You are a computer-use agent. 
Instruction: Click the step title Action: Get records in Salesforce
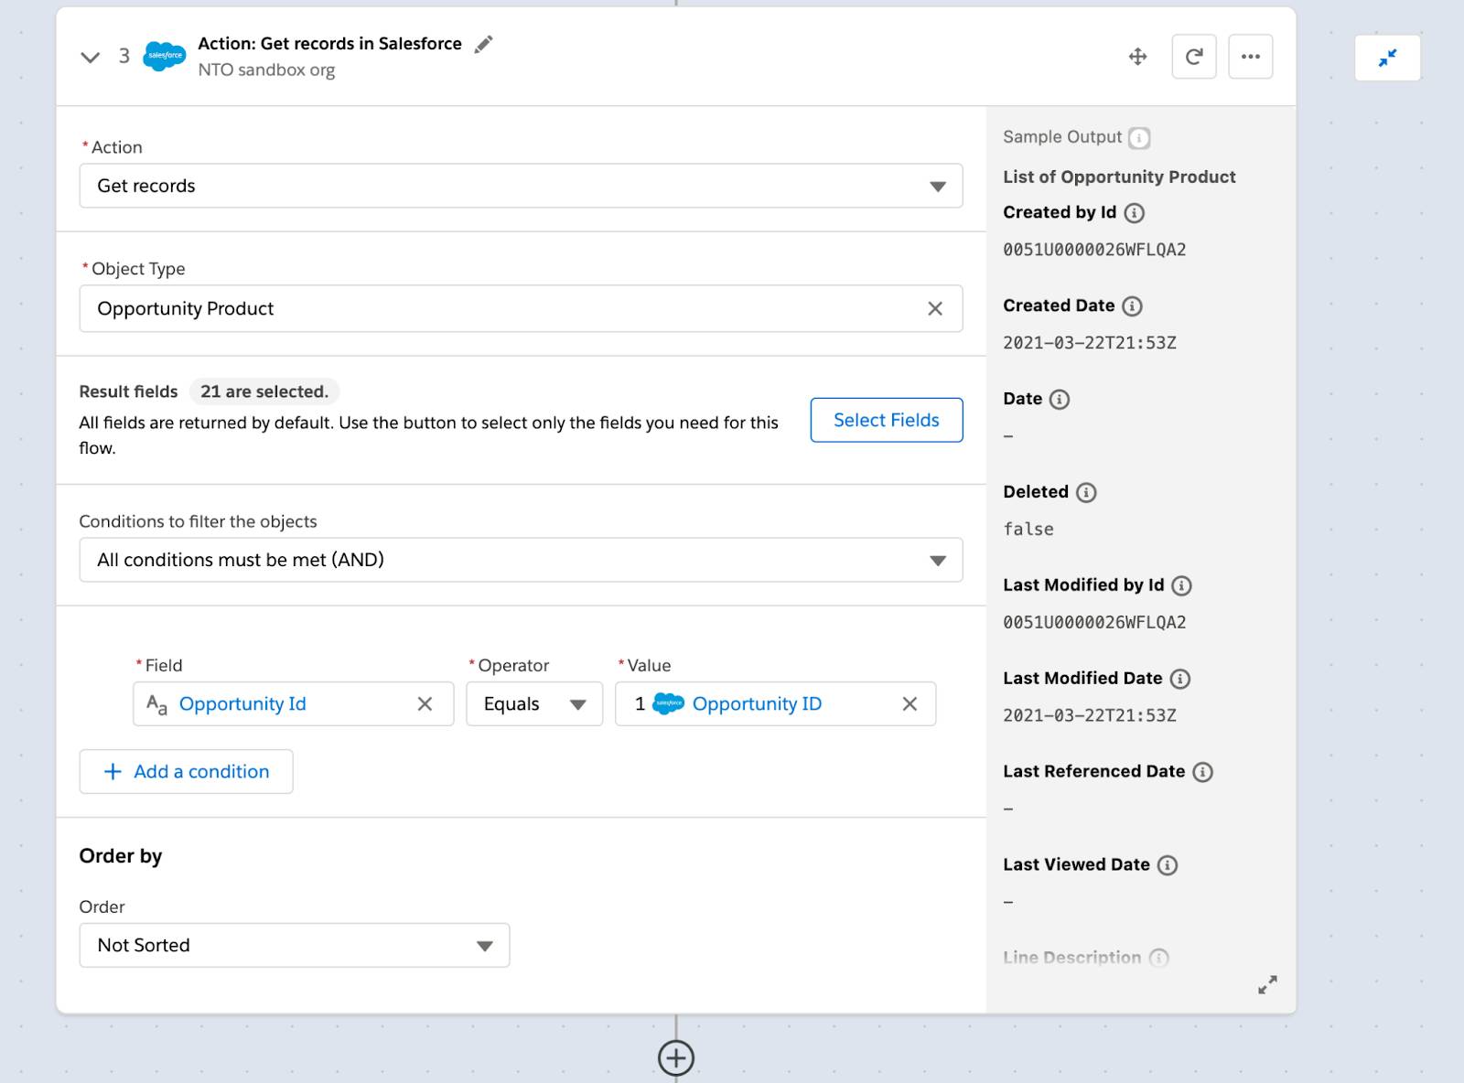pyautogui.click(x=329, y=44)
